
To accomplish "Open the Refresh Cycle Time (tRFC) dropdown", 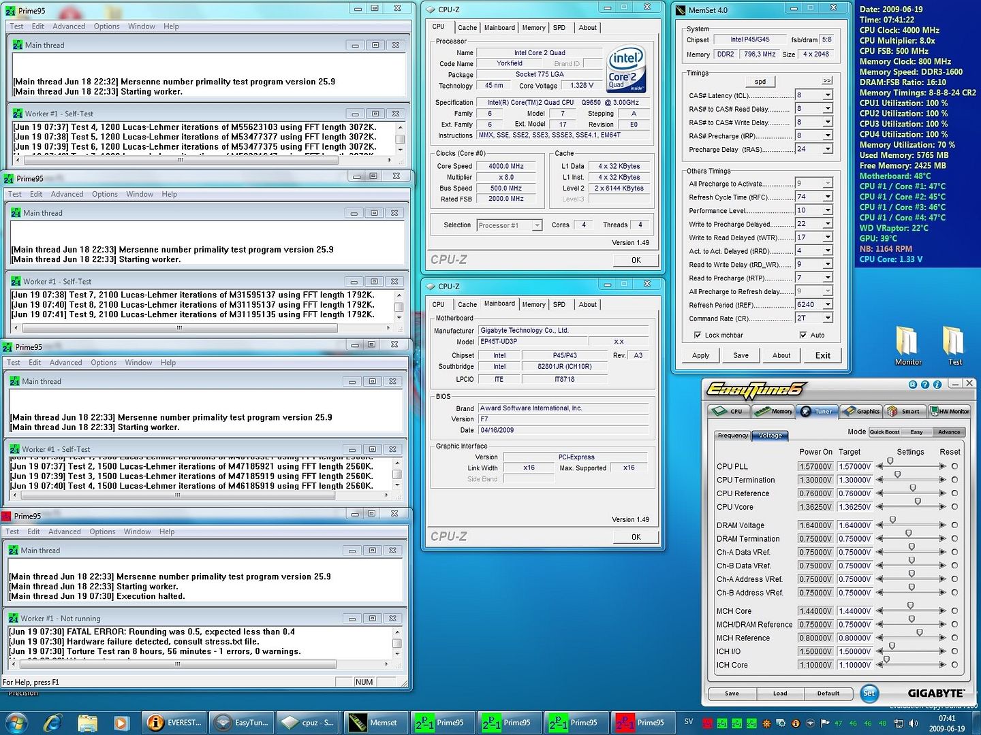I will [828, 197].
